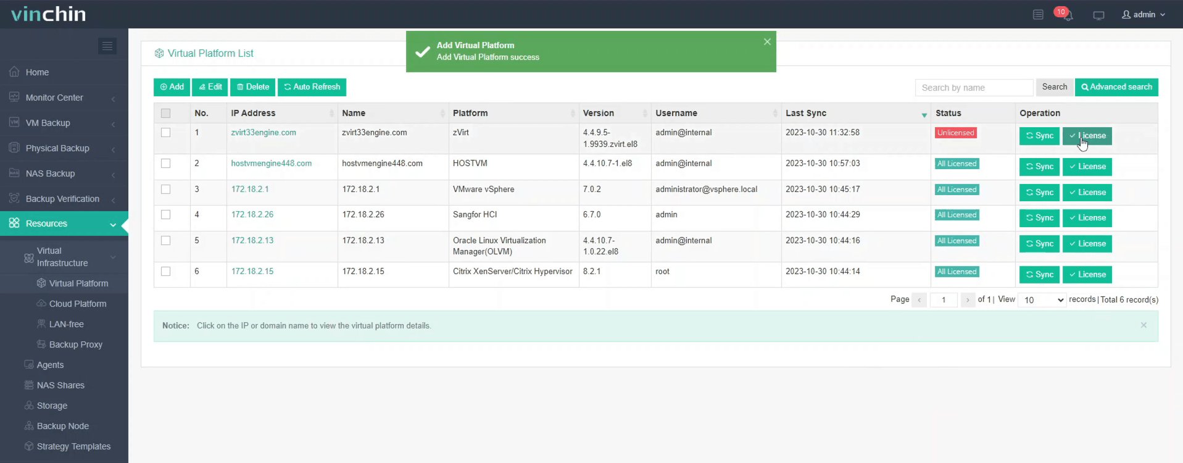
Task: Click the Search button
Action: [x=1055, y=87]
